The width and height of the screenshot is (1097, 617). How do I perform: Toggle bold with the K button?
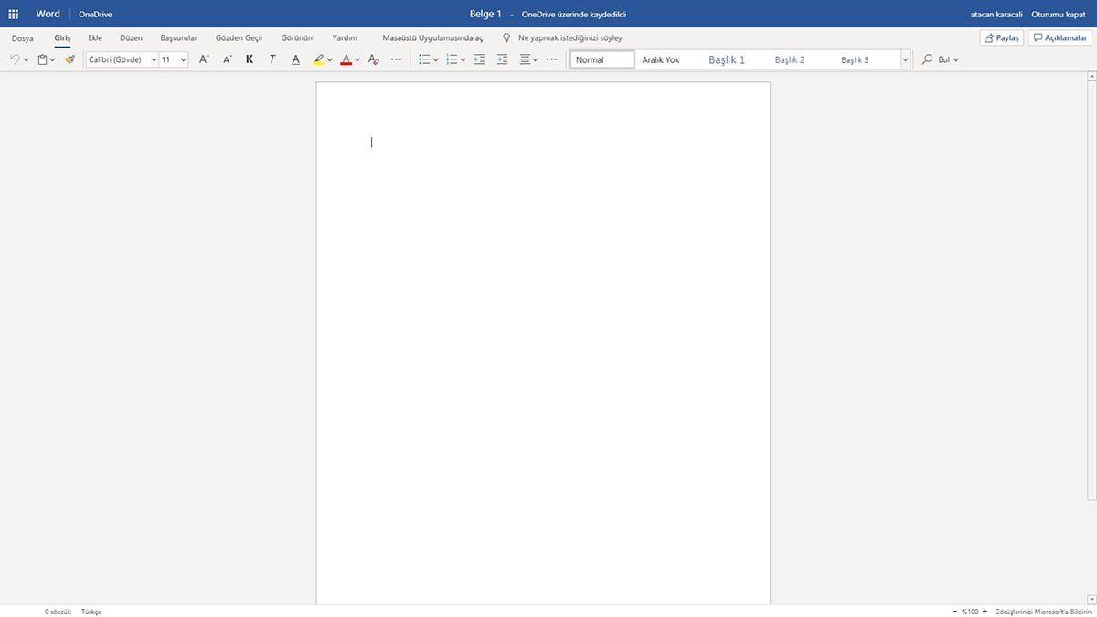coord(249,59)
